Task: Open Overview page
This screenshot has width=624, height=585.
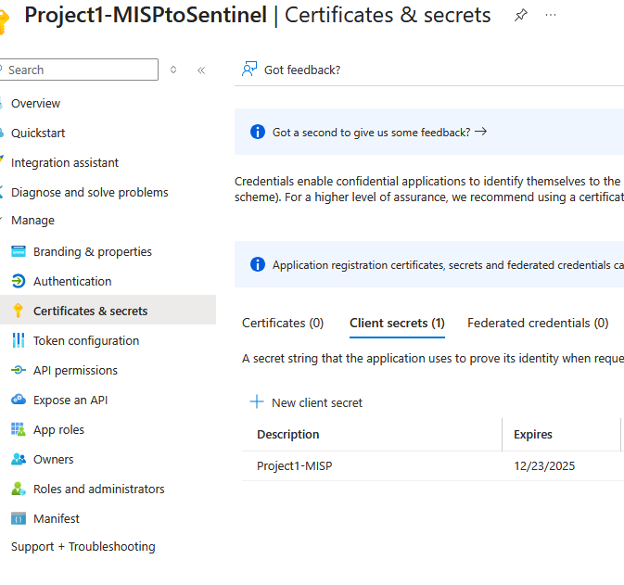Action: pos(35,104)
